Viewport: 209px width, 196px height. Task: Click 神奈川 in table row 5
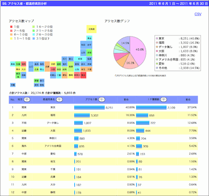(53, 138)
